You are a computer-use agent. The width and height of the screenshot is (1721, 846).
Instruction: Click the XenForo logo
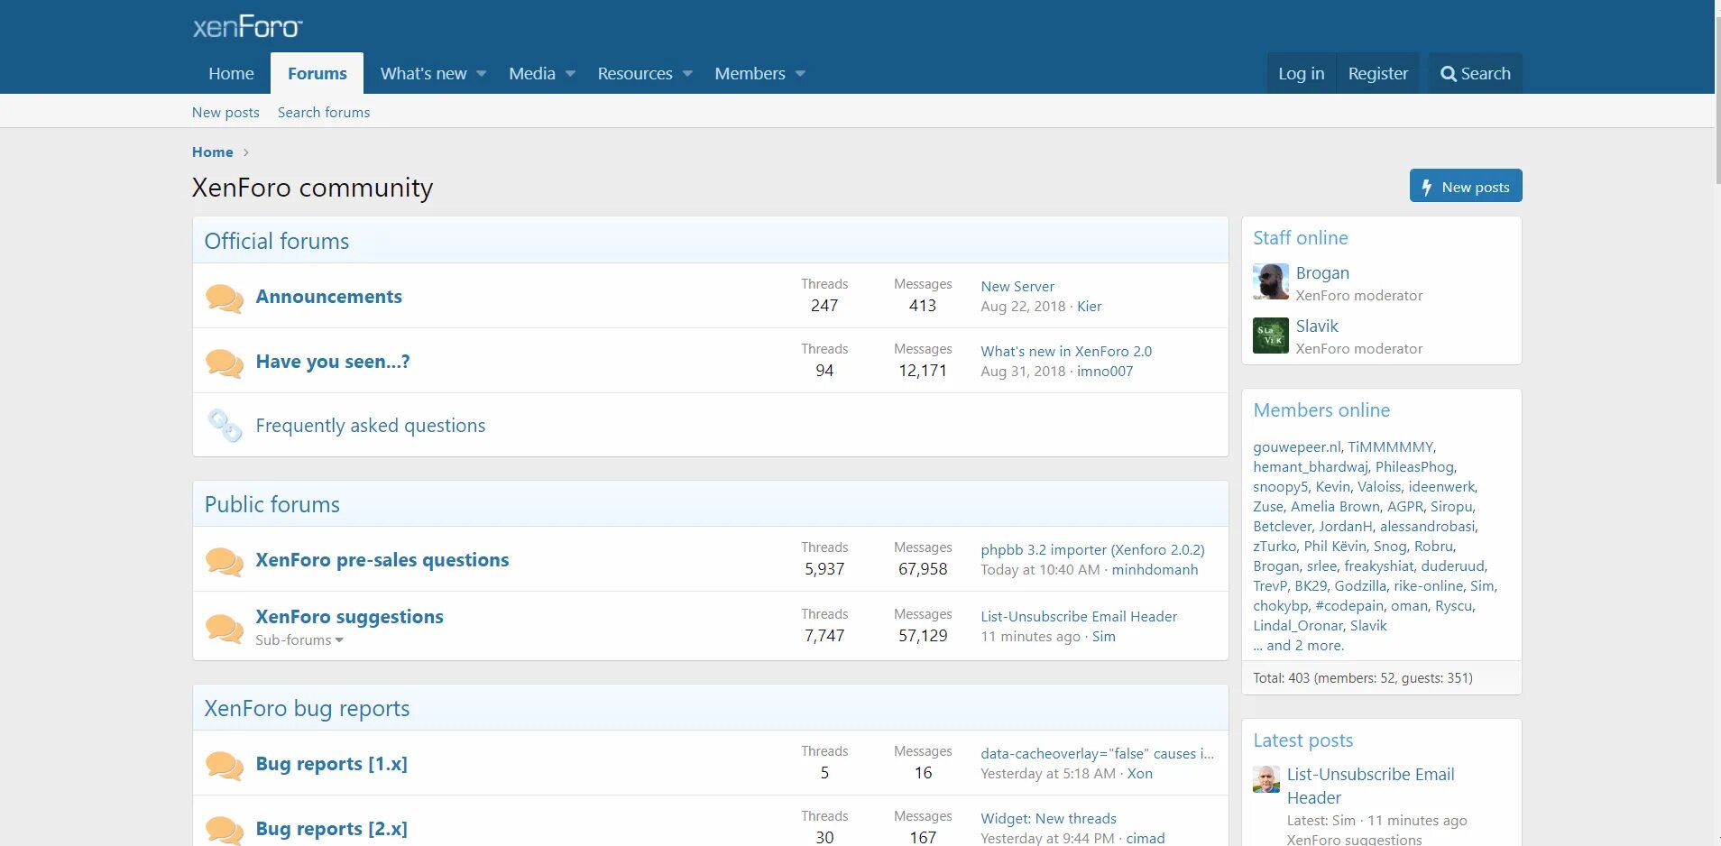(x=247, y=27)
